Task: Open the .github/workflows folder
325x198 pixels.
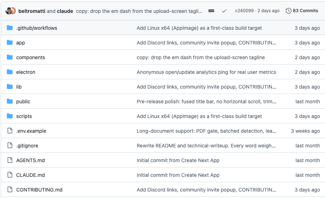Action: click(x=37, y=28)
